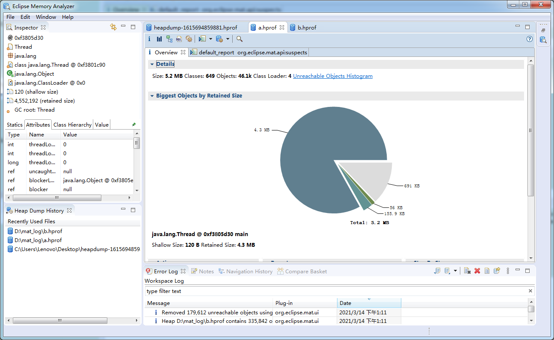Sort the error log by Message column
This screenshot has height=340, width=554.
click(208, 303)
